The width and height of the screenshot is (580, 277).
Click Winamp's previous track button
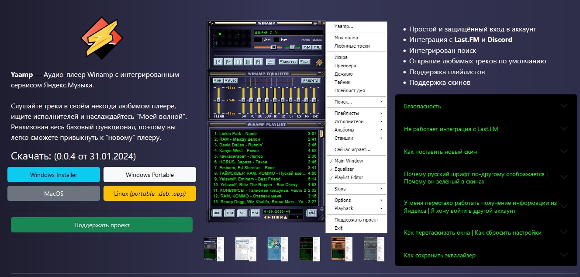[x=218, y=62]
